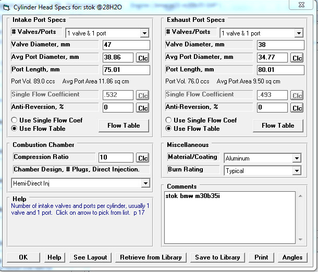Click Comments scrollbar up arrow
This screenshot has height=272, width=318.
[301, 196]
